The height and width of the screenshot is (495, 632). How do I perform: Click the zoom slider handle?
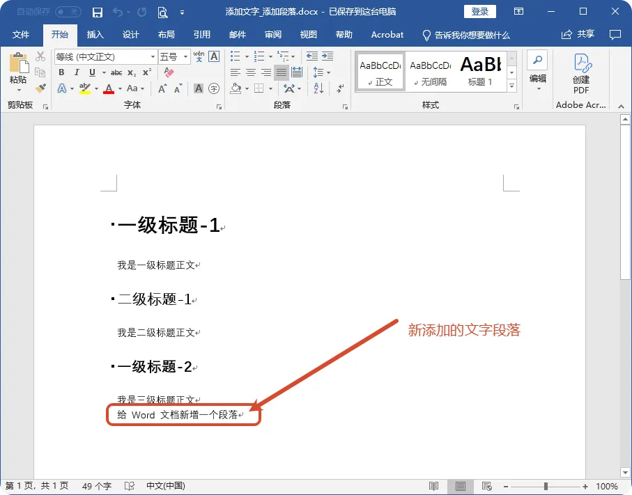pyautogui.click(x=546, y=487)
